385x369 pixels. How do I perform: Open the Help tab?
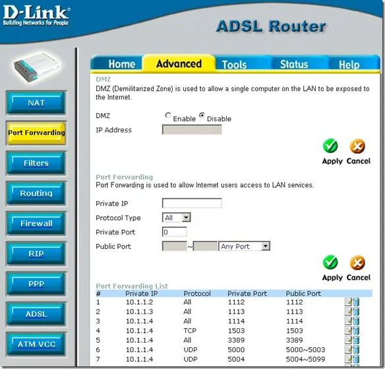pyautogui.click(x=349, y=65)
